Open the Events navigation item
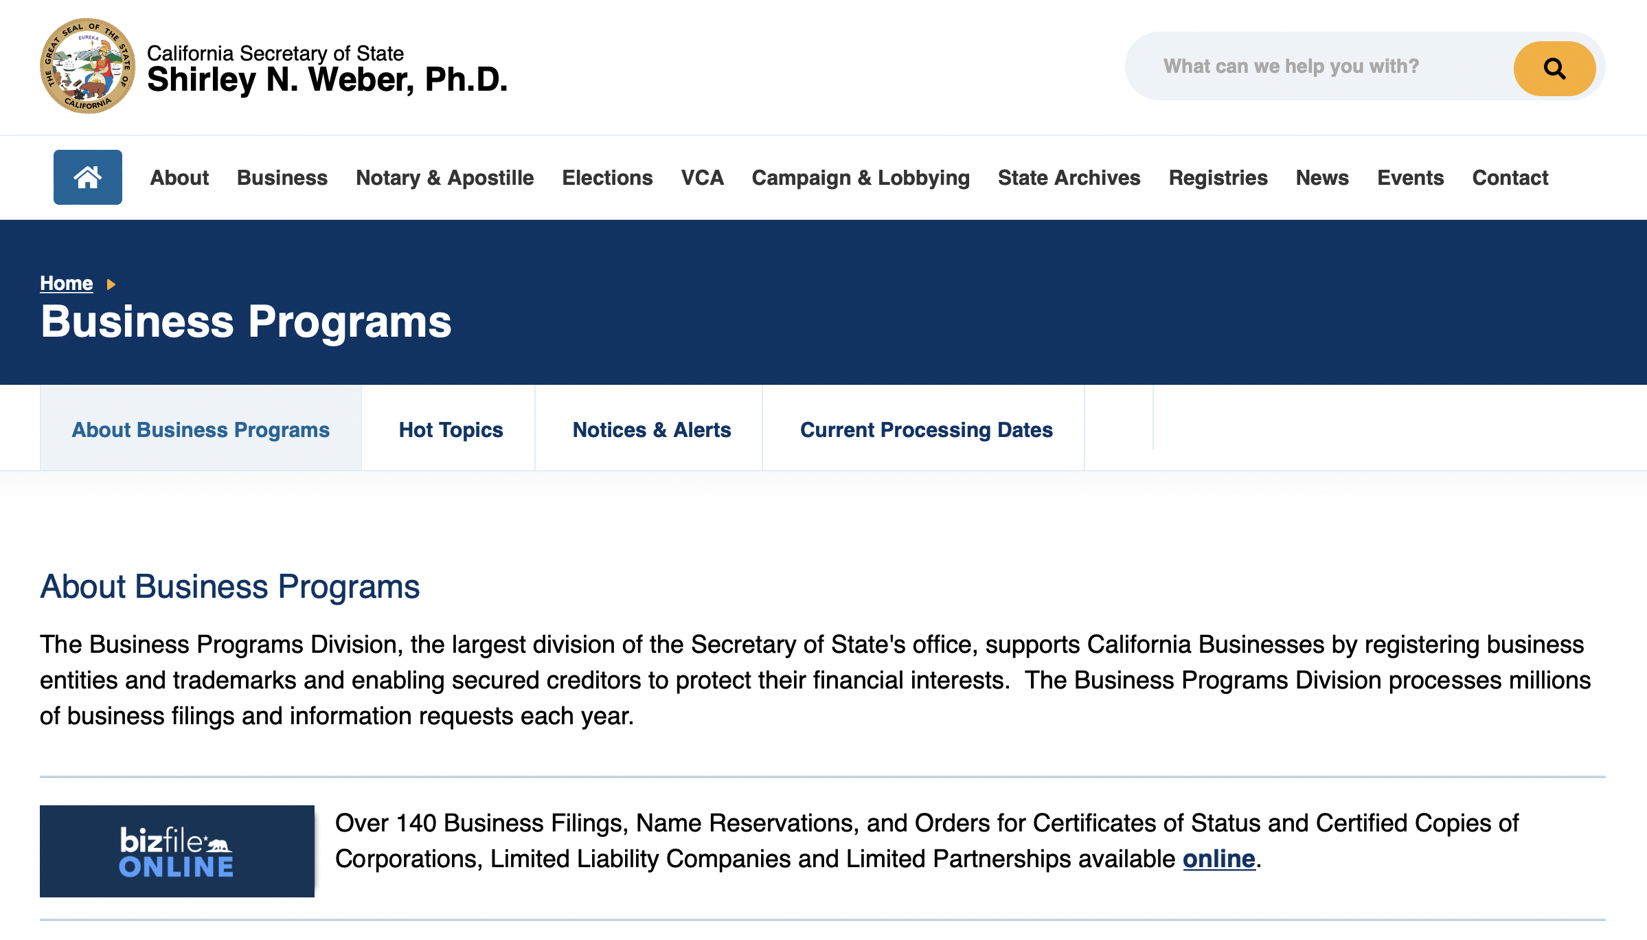This screenshot has width=1647, height=940. click(x=1410, y=178)
